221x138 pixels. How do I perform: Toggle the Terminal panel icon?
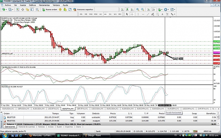point(32,10)
